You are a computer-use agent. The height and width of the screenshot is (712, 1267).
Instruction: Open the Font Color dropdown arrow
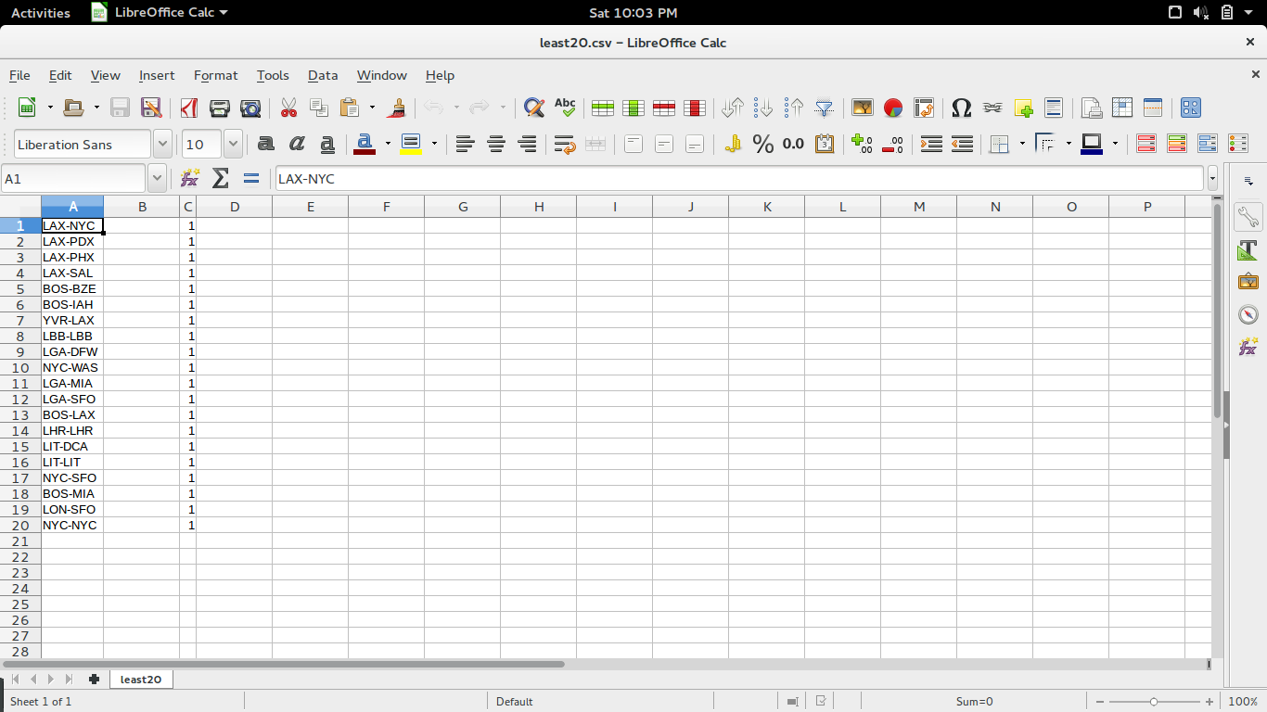[388, 144]
